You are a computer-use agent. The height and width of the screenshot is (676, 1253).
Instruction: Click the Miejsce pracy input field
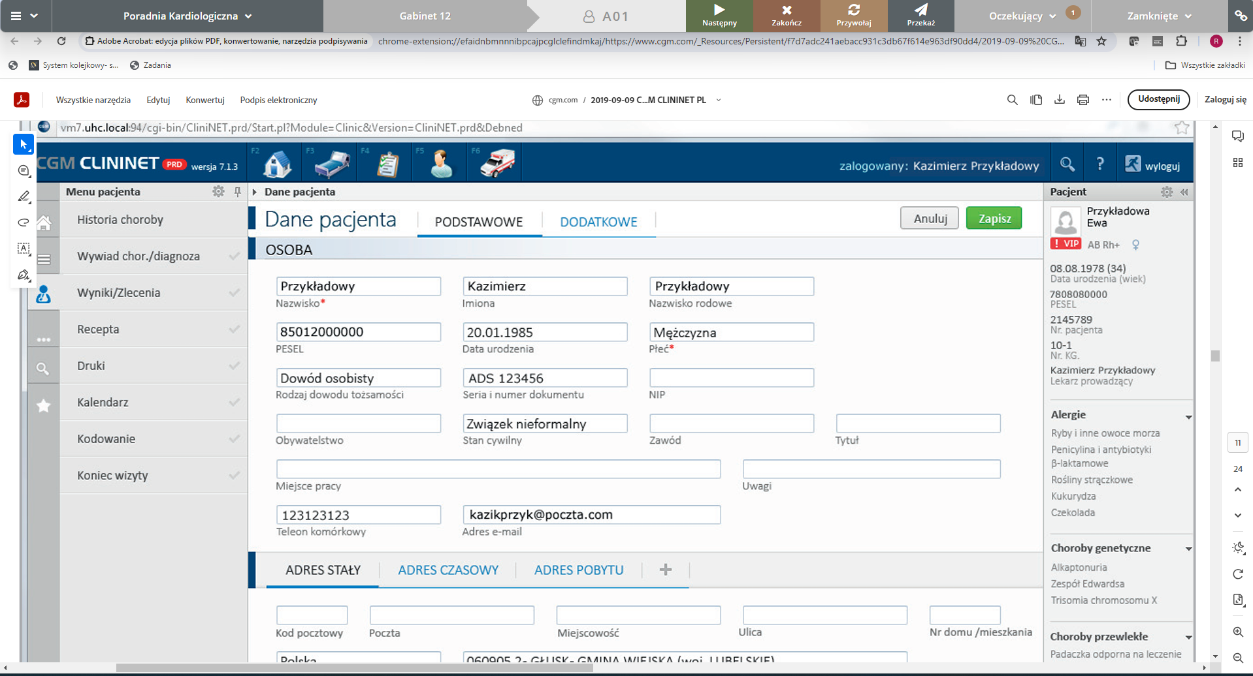498,469
